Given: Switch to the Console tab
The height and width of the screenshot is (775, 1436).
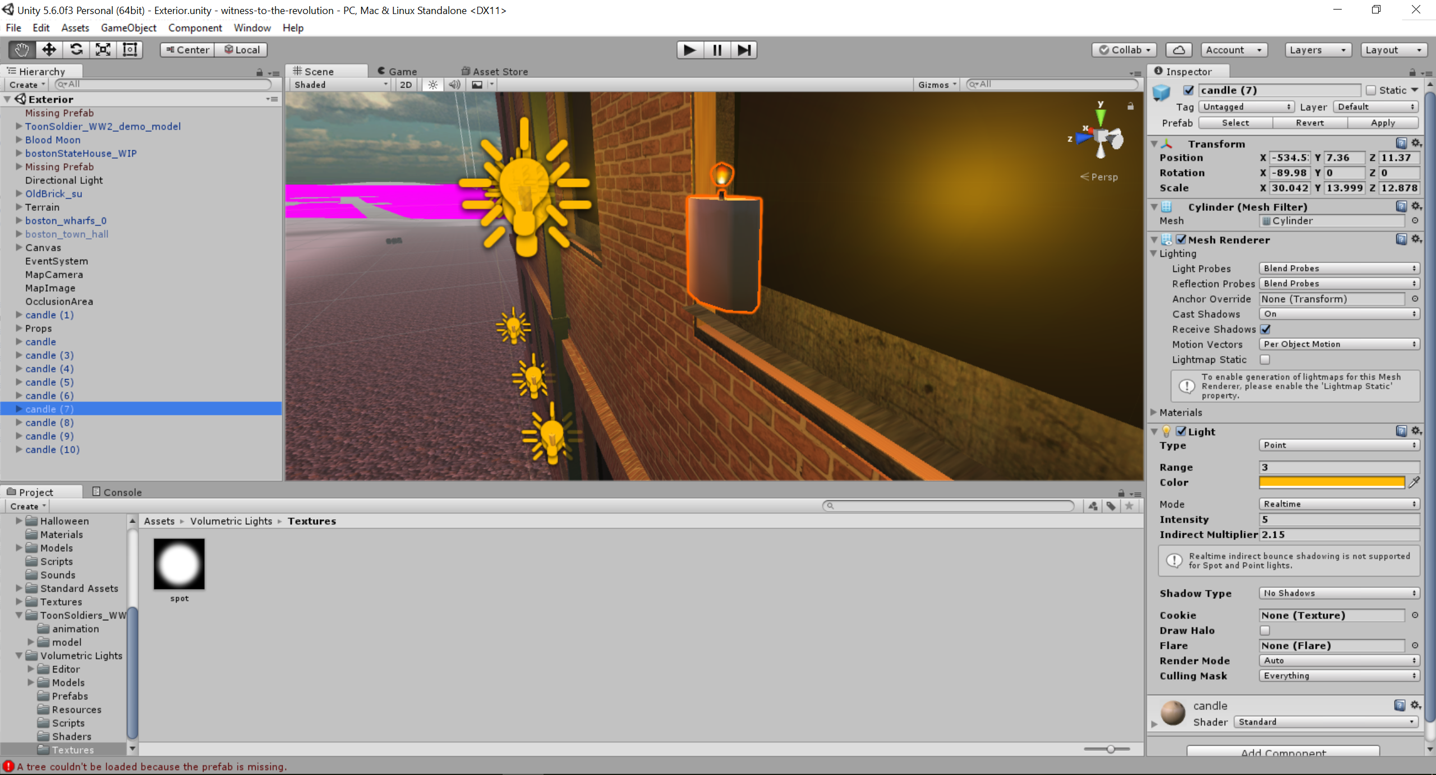Looking at the screenshot, I should coord(117,492).
